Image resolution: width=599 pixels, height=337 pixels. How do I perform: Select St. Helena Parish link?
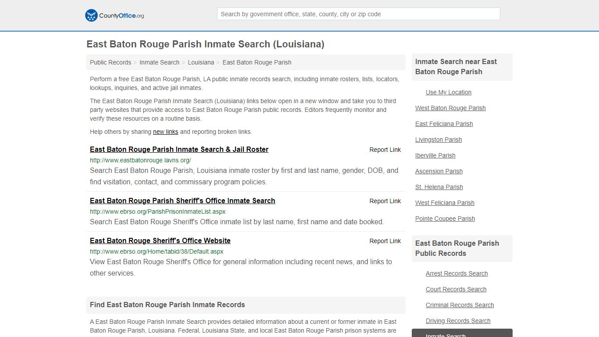(439, 187)
